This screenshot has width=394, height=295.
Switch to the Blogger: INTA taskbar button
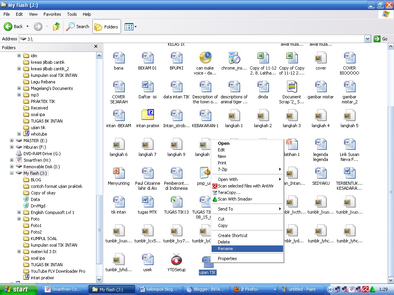[x=206, y=290]
